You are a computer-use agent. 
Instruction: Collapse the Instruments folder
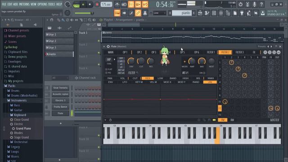tap(19, 100)
